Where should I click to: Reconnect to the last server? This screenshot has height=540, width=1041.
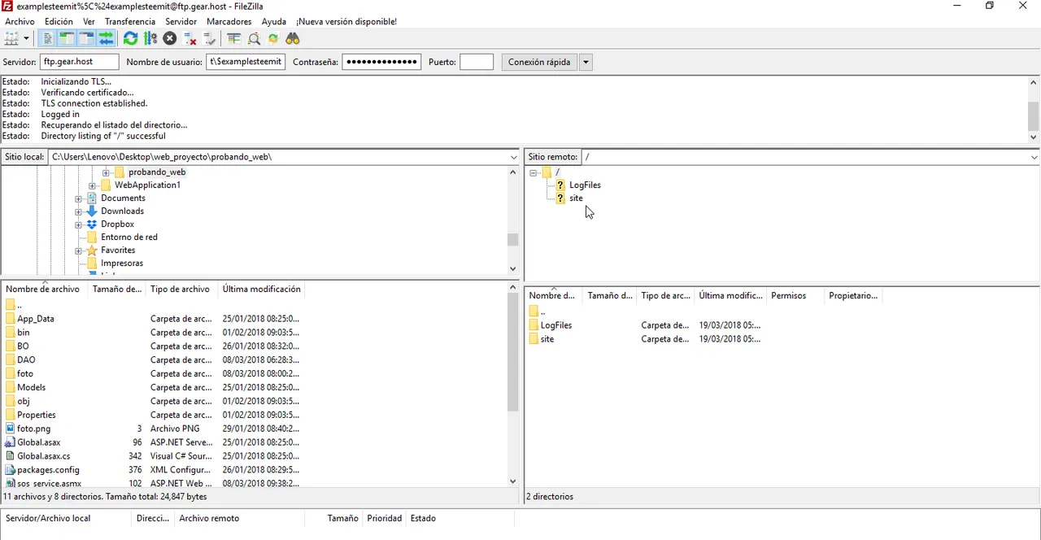(209, 38)
